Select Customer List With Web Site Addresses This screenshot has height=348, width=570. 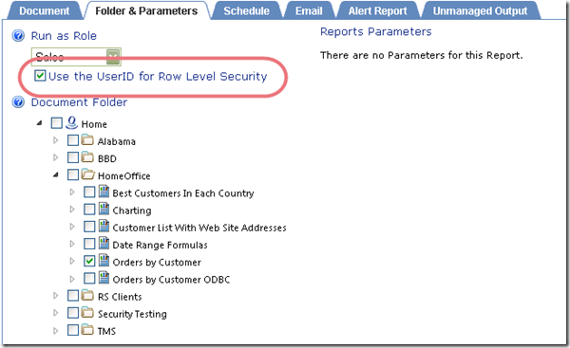199,228
